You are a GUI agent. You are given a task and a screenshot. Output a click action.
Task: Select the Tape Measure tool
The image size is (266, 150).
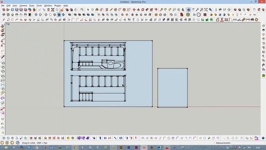(x=161, y=10)
